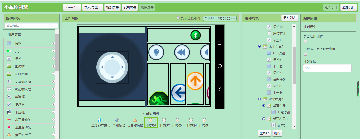
Task: Click the 增加屏幕 button
Action: click(x=113, y=7)
